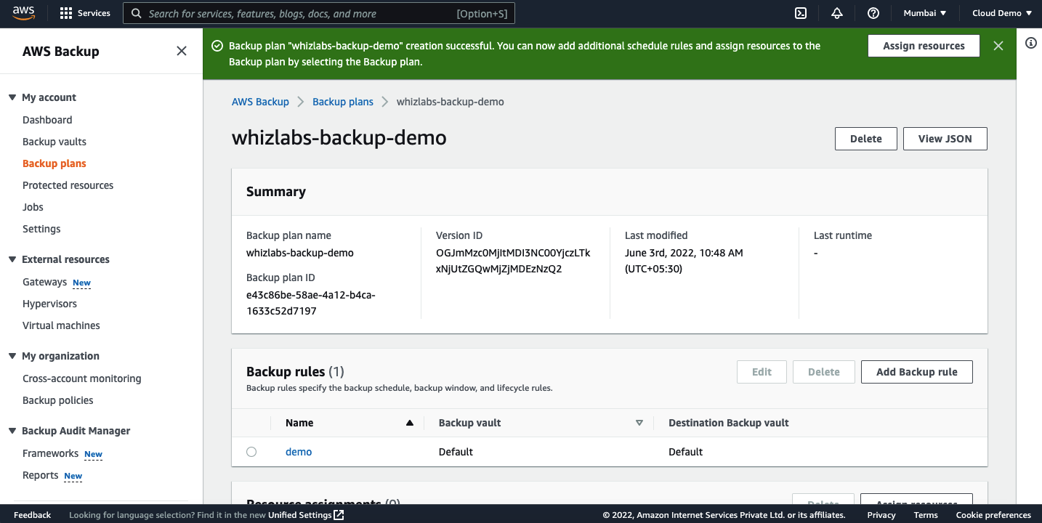
Task: Open Gateways in sidebar
Action: [44, 282]
